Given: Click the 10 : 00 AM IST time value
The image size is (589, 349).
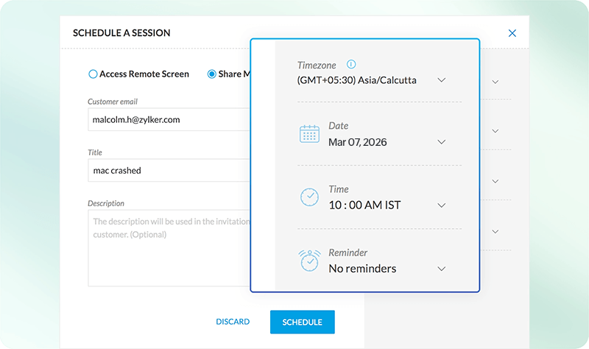Looking at the screenshot, I should [x=364, y=205].
